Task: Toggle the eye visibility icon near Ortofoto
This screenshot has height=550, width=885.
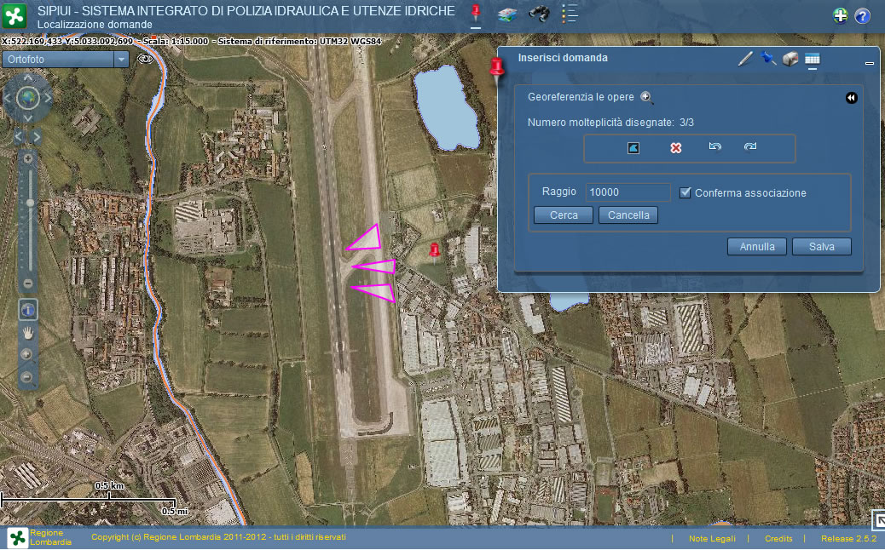Action: [145, 59]
